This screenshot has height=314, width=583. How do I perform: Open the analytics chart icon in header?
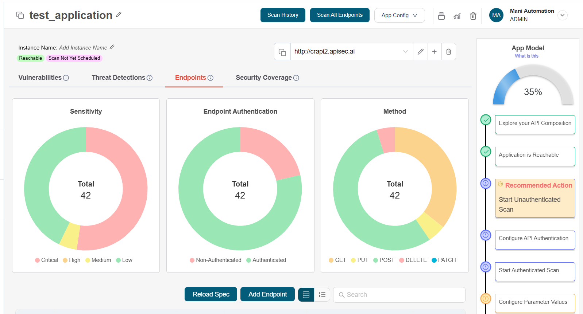pyautogui.click(x=457, y=16)
